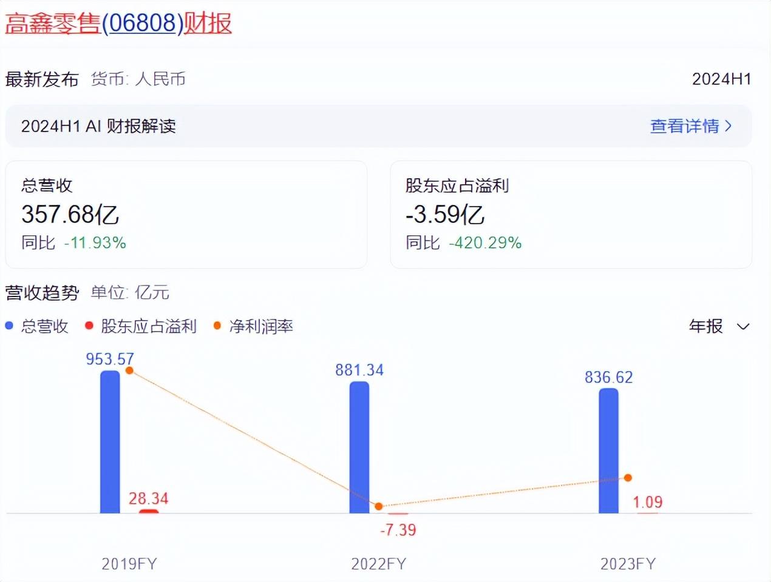The height and width of the screenshot is (582, 771).
Task: Click the 2023FY blue revenue bar
Action: coord(608,451)
